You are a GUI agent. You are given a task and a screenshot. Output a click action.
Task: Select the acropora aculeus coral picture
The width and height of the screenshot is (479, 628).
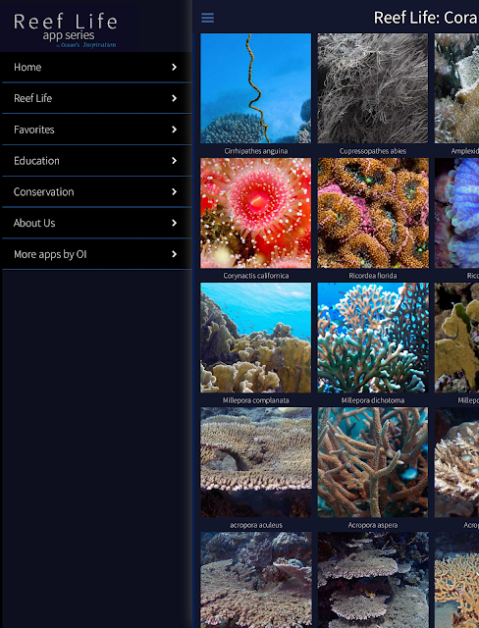[255, 462]
